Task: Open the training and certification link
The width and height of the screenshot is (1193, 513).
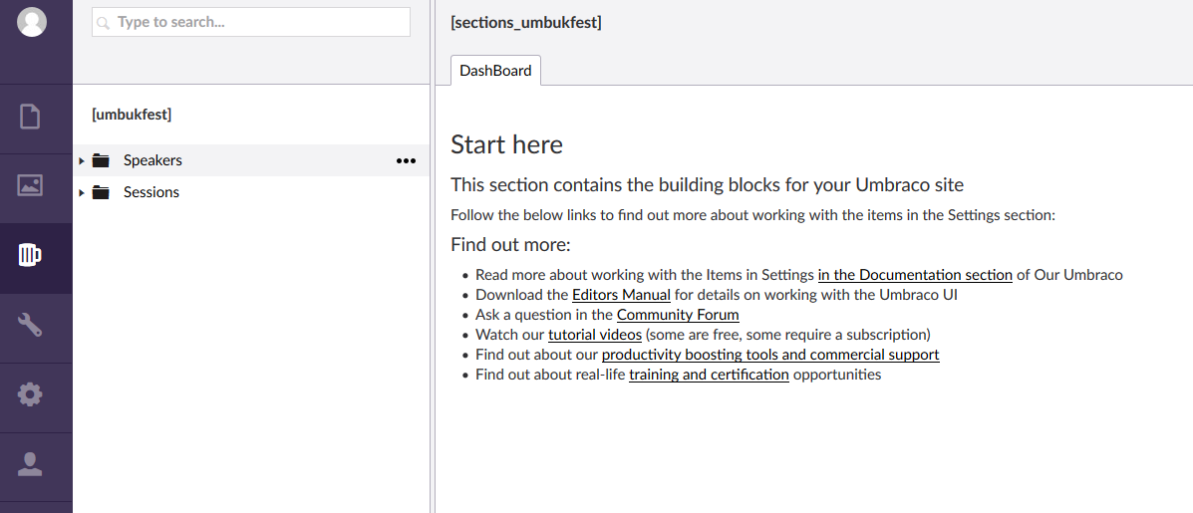Action: coord(709,374)
